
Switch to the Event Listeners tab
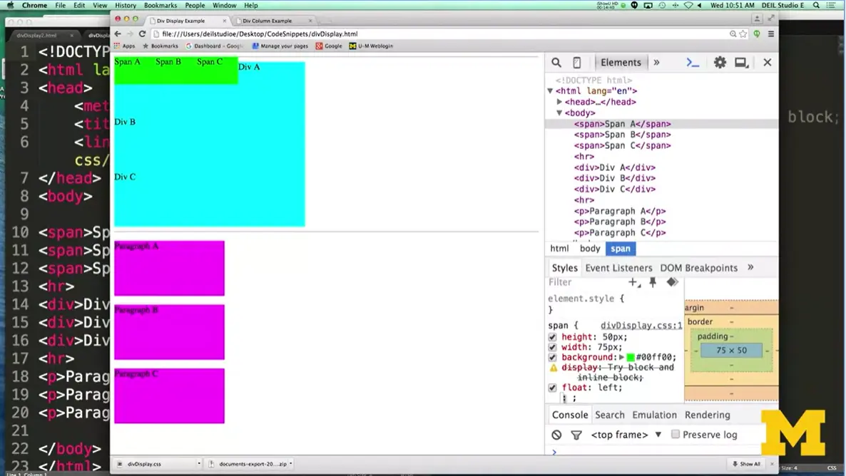(x=618, y=267)
